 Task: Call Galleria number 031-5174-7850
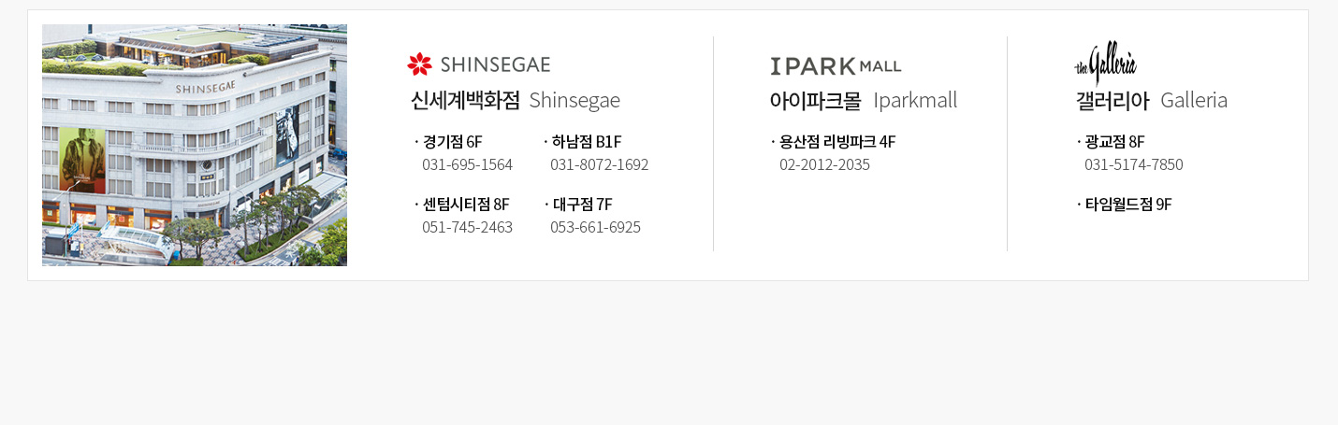tap(1134, 165)
